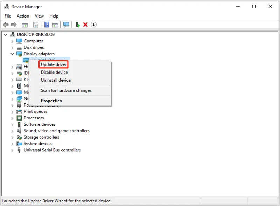Screen dimensions: 280x206
Task: Click the Disable device down-arrow icon
Action: [94, 25]
